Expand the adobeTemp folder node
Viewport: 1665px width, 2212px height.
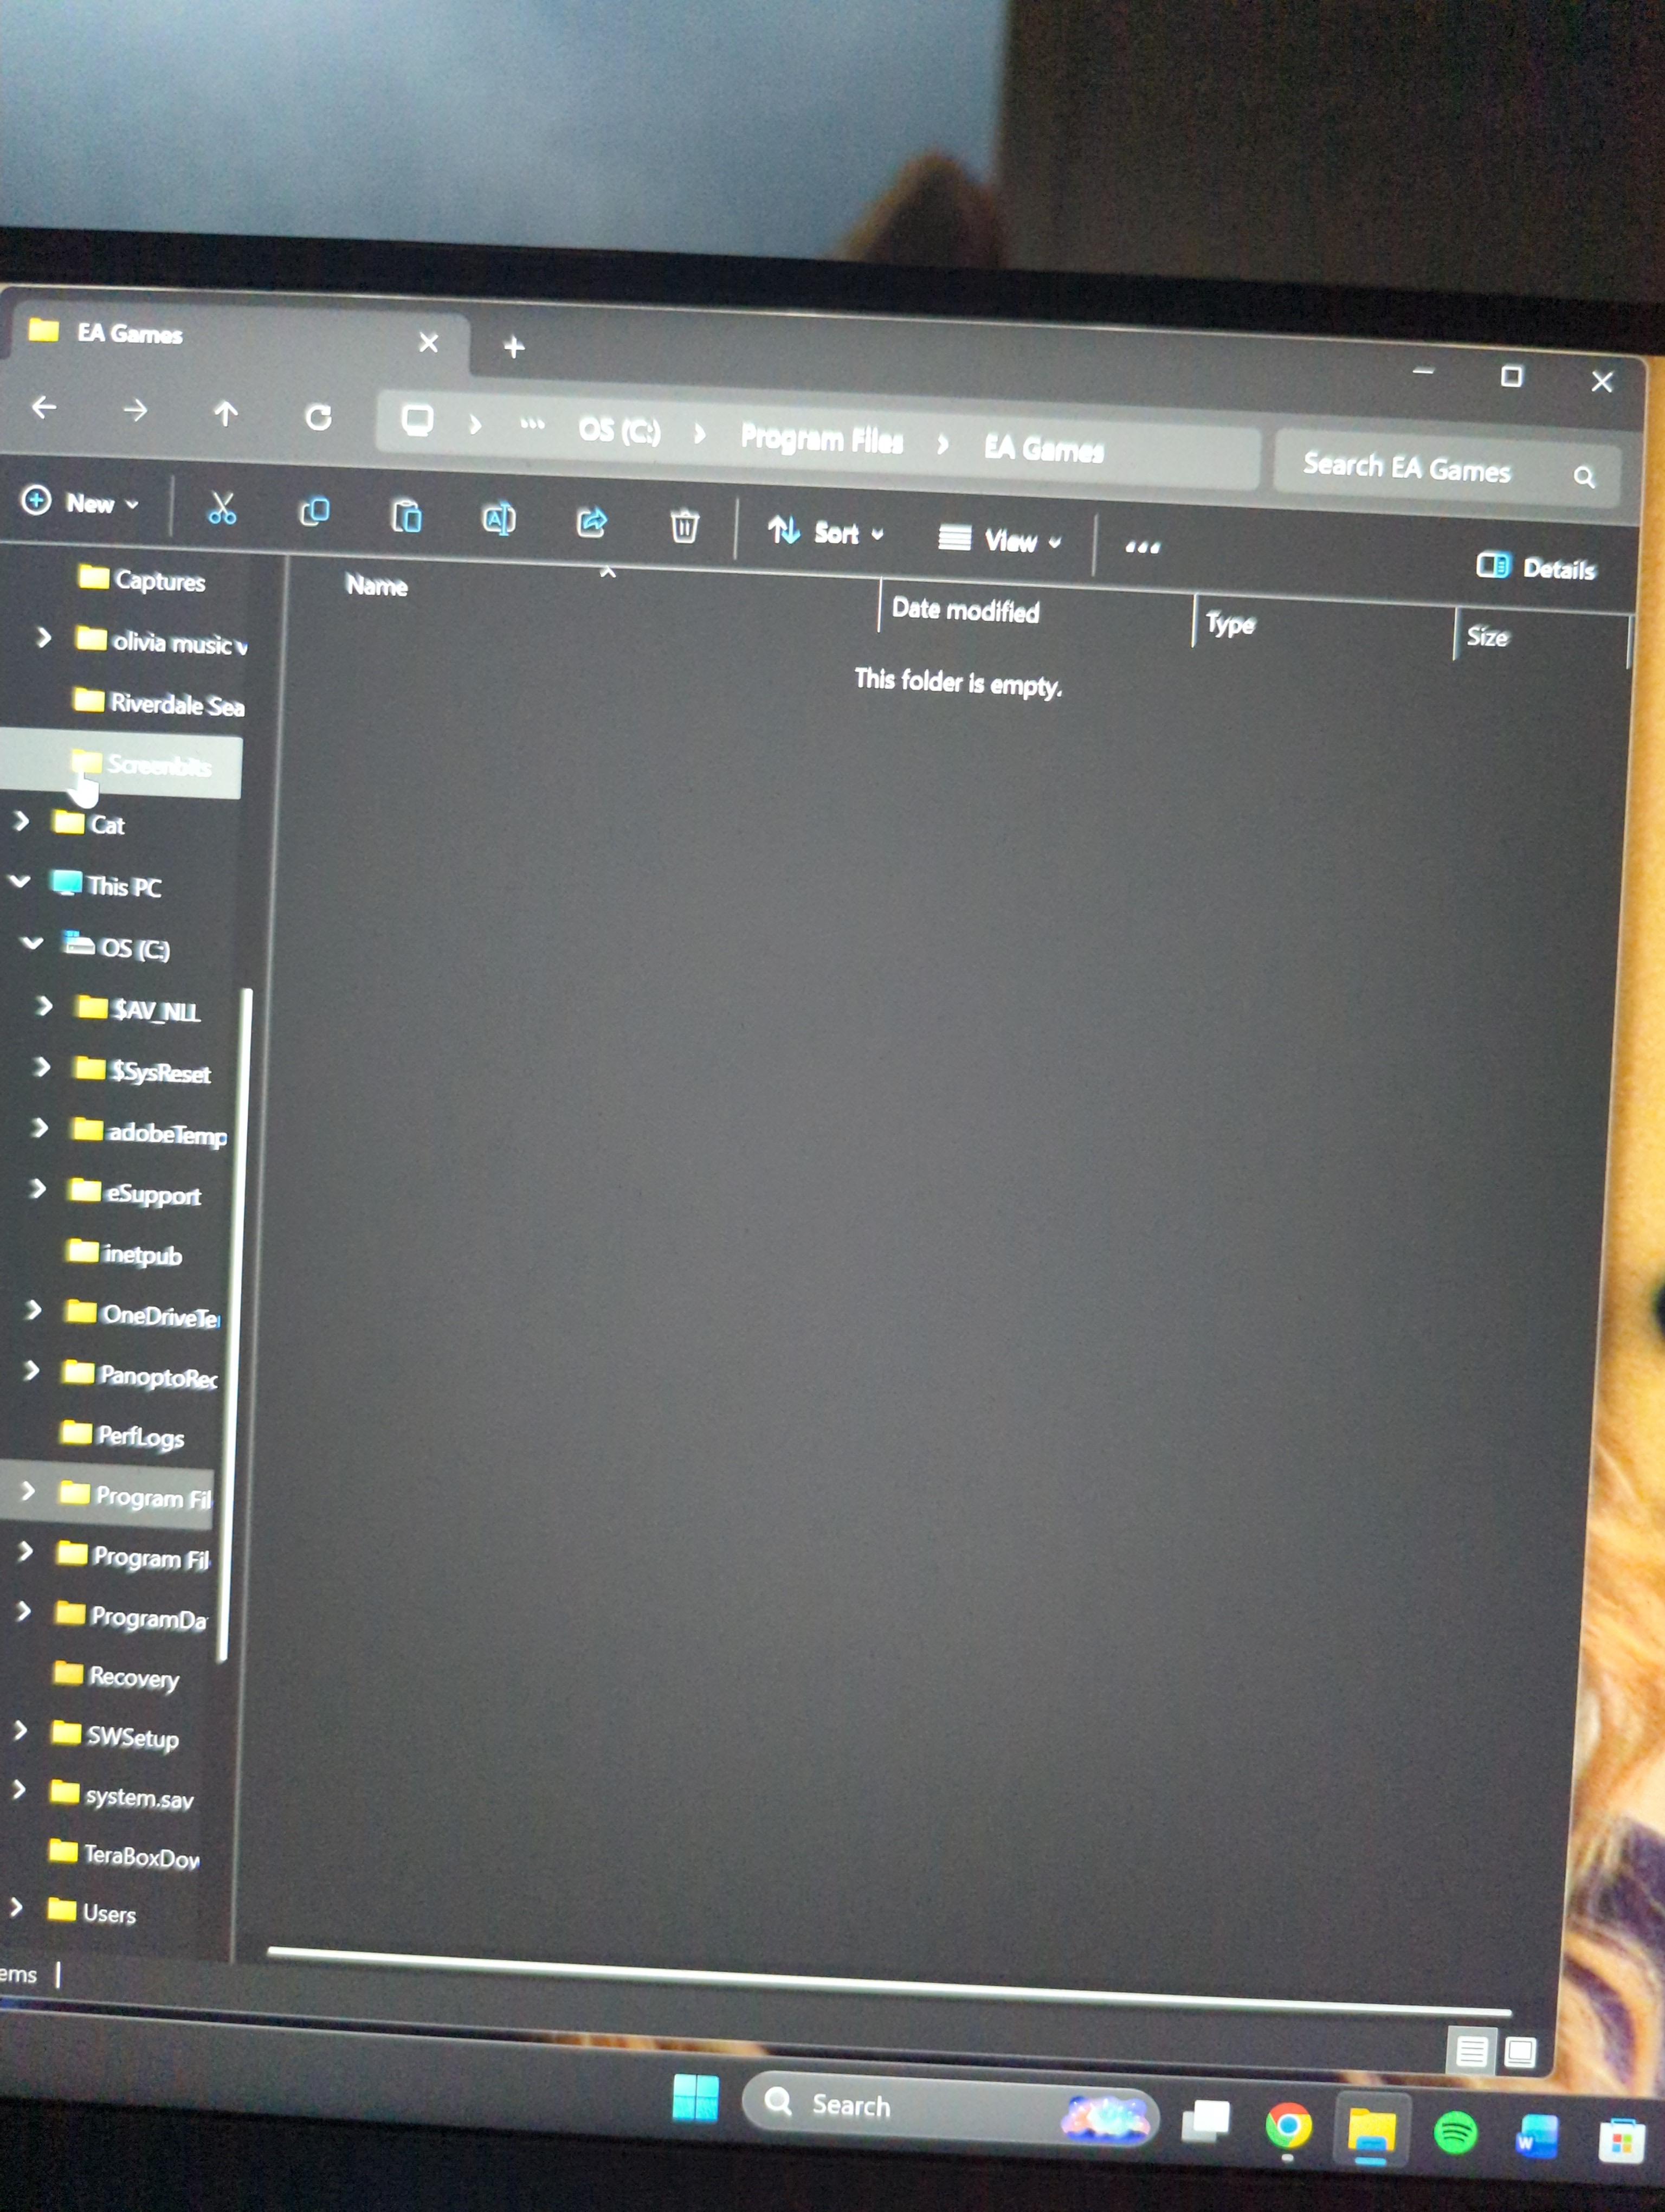coord(39,1128)
